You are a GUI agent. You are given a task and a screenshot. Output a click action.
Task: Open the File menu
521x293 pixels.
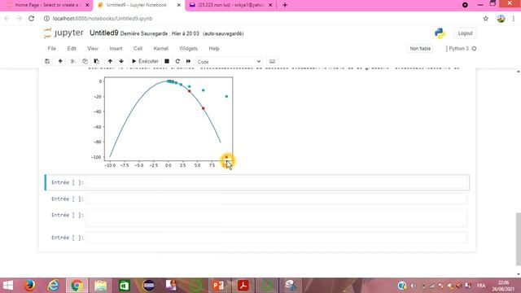click(52, 49)
